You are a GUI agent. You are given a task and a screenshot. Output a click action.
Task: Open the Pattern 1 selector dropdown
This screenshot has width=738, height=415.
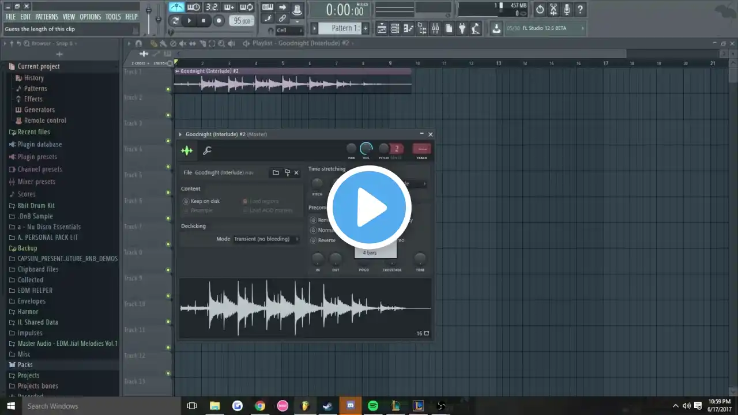pos(344,28)
